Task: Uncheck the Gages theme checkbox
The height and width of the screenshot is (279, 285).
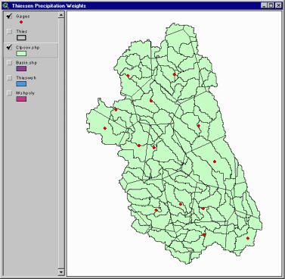Action: coord(9,16)
